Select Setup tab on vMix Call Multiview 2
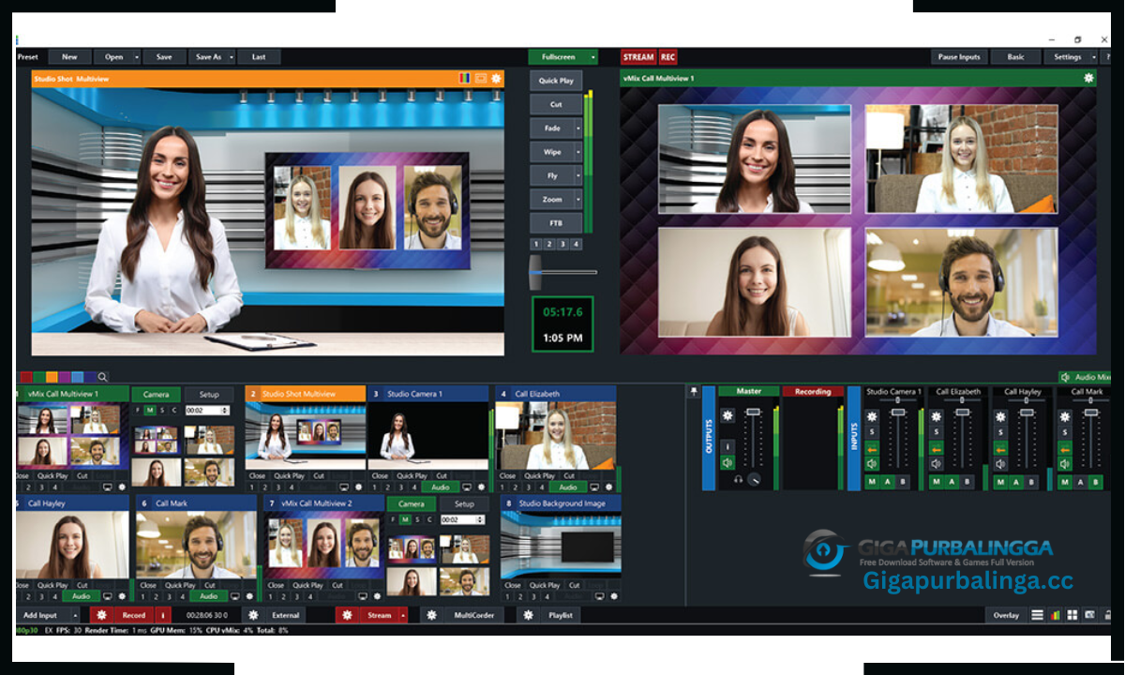This screenshot has width=1125, height=675. tap(464, 503)
